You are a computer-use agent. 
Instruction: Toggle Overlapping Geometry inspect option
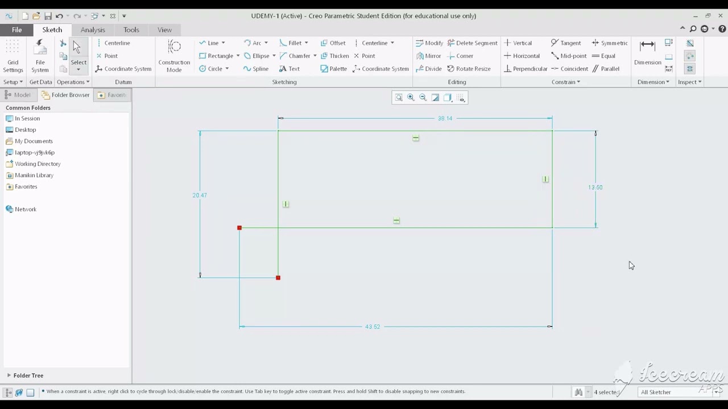[690, 43]
